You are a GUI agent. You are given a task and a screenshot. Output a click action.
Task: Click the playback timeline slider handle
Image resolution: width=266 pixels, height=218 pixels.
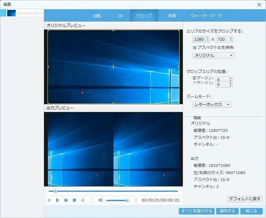click(55, 191)
